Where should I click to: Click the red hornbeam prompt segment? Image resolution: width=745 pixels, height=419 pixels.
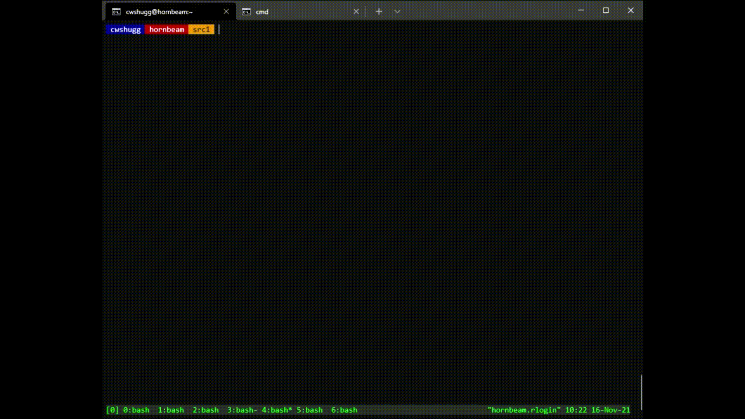tap(166, 29)
